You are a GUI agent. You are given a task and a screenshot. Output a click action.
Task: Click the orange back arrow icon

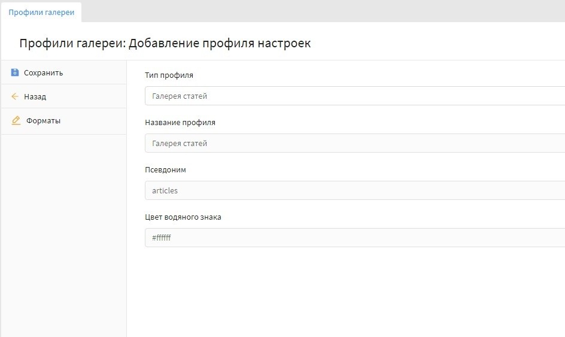pyautogui.click(x=15, y=96)
